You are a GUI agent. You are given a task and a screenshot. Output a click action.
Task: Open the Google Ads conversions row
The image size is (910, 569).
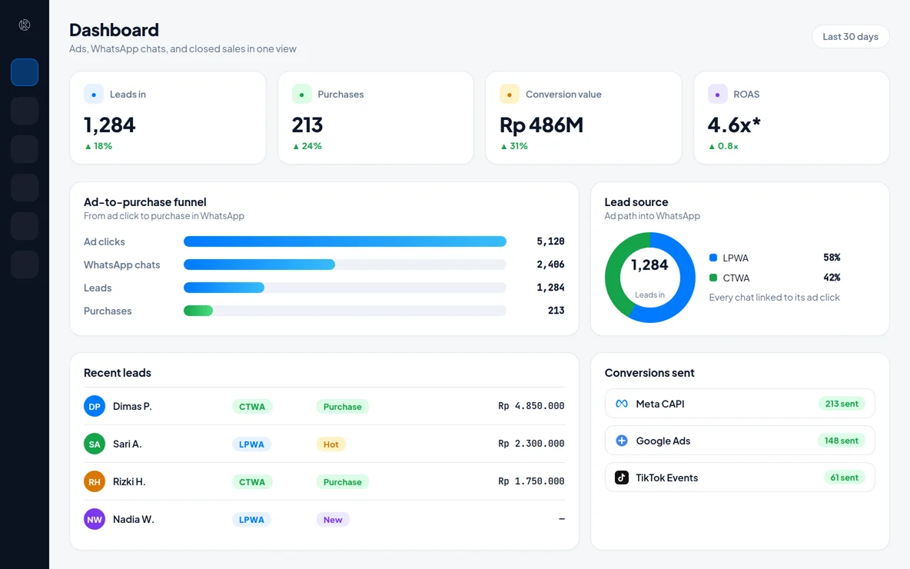pyautogui.click(x=739, y=441)
